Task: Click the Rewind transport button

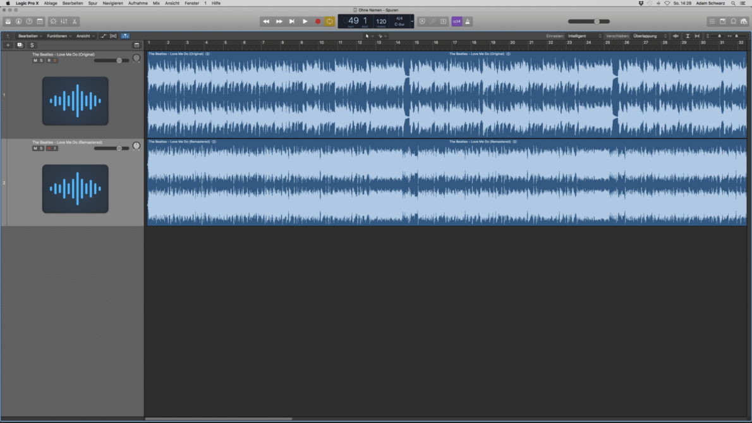Action: (265, 21)
